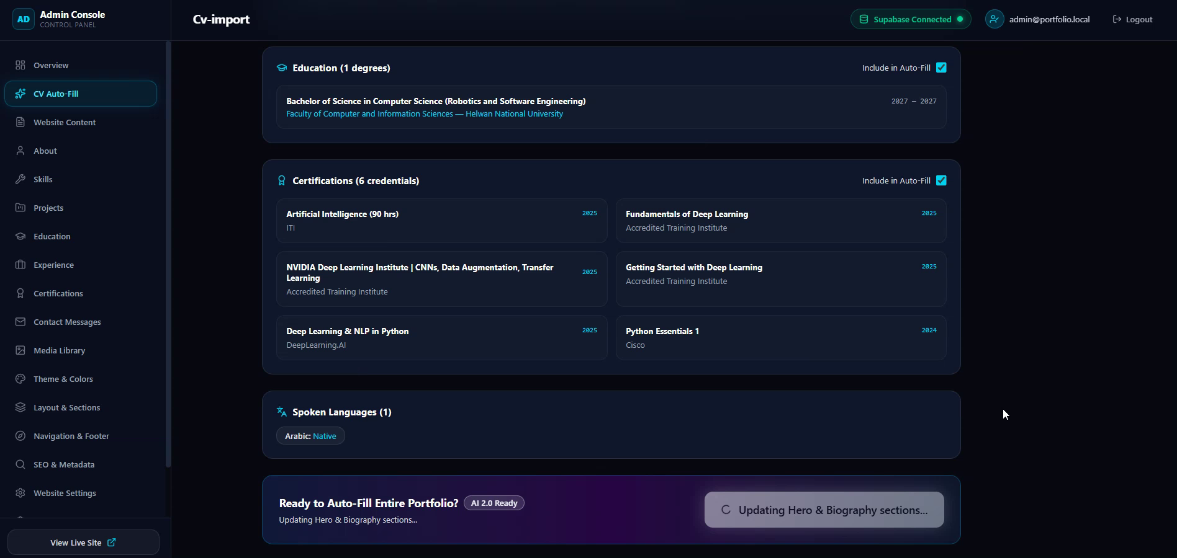Click the Python Essentials 1 certification
1177x558 pixels.
click(781, 338)
